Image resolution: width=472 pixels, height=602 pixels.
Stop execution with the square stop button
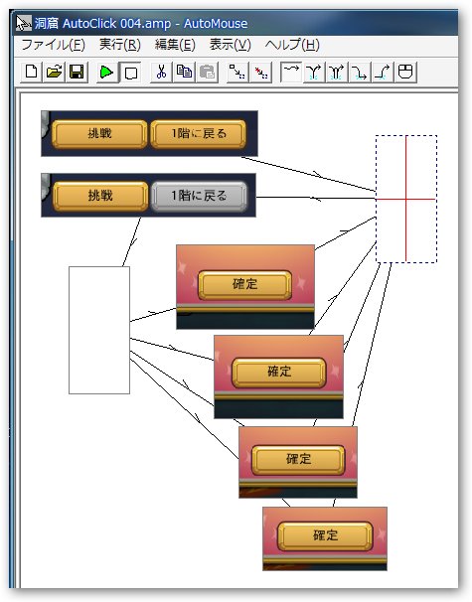(130, 72)
